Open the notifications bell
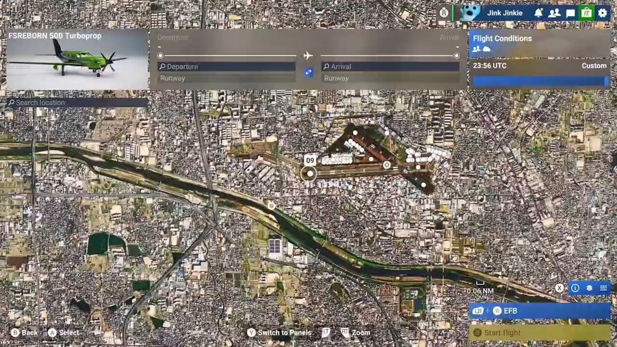 [538, 13]
